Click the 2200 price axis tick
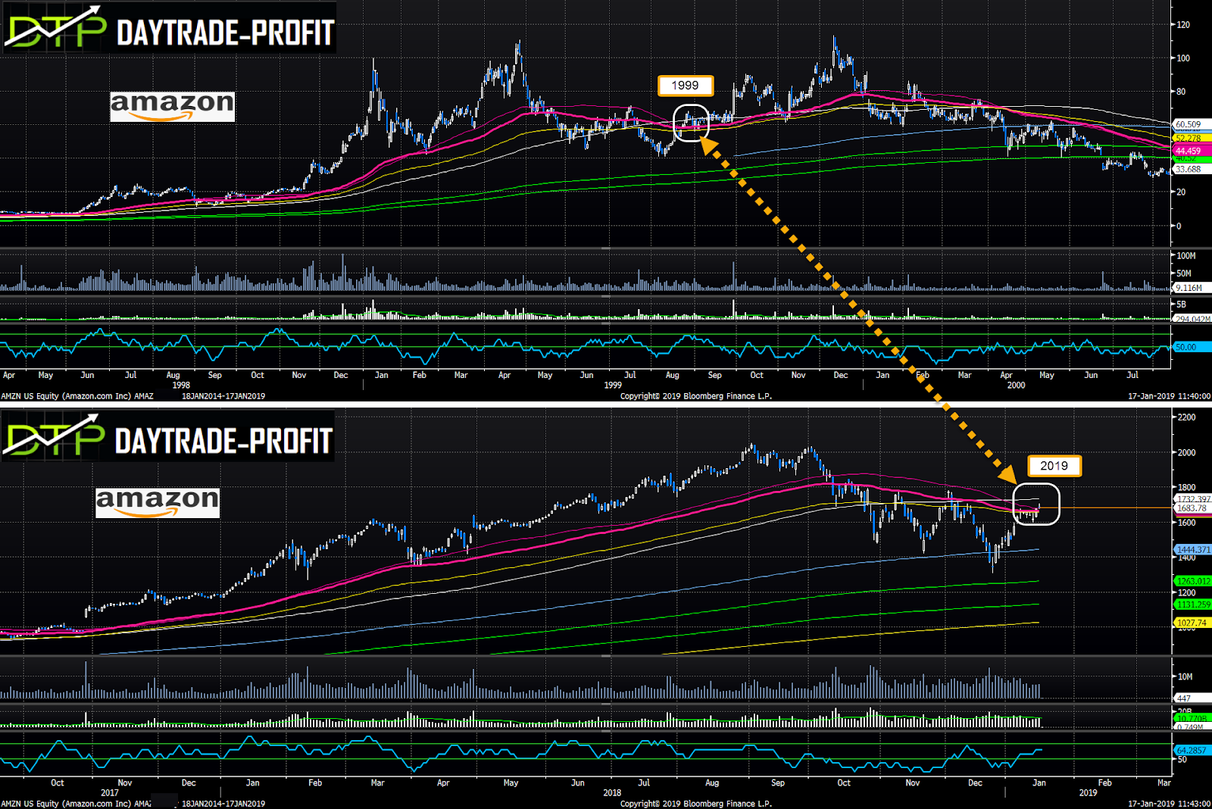 (x=1187, y=417)
